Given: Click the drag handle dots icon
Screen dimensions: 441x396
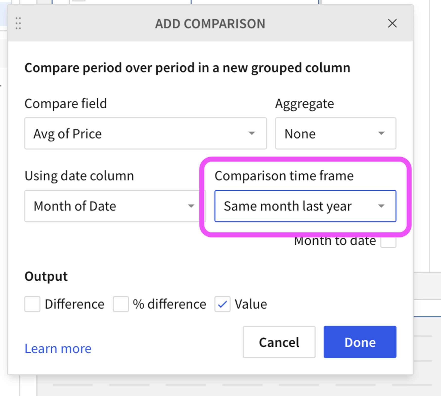Looking at the screenshot, I should click(18, 23).
